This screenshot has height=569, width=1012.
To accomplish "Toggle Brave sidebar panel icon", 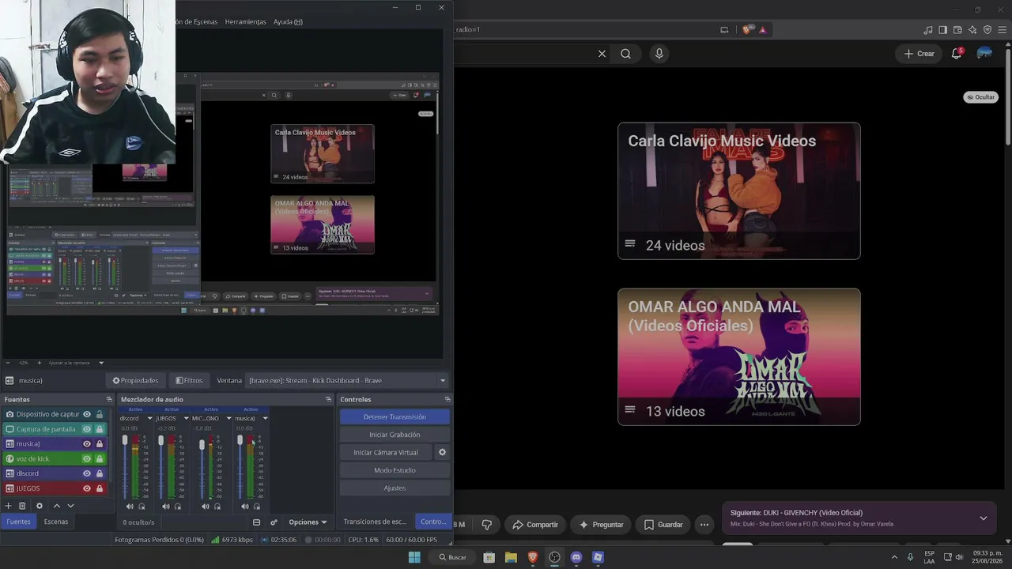I will click(x=943, y=30).
